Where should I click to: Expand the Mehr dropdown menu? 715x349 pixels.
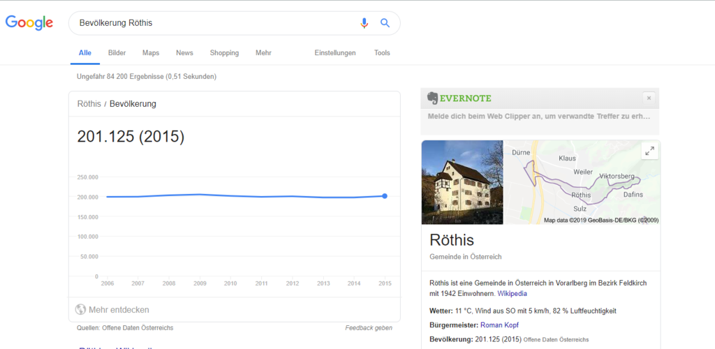(263, 53)
